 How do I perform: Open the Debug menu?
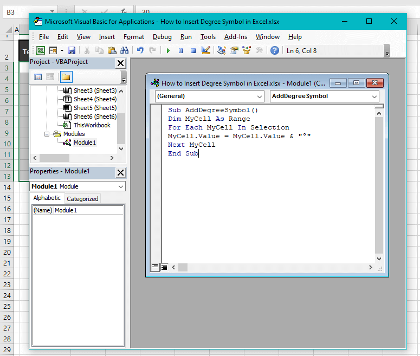[162, 37]
